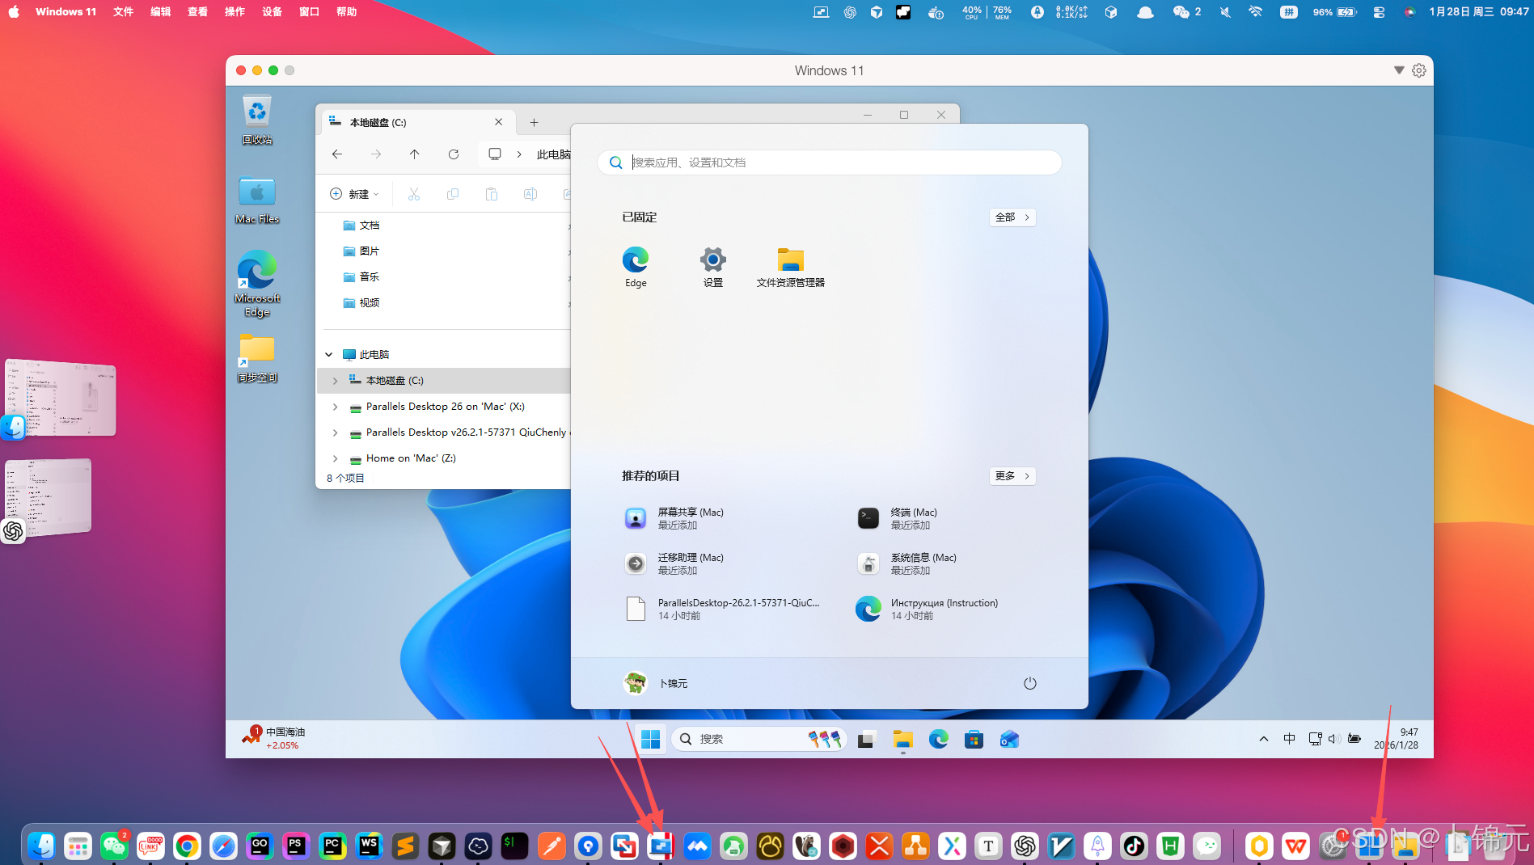Collapse the 此电脑 tree node
This screenshot has width=1534, height=865.
click(329, 354)
